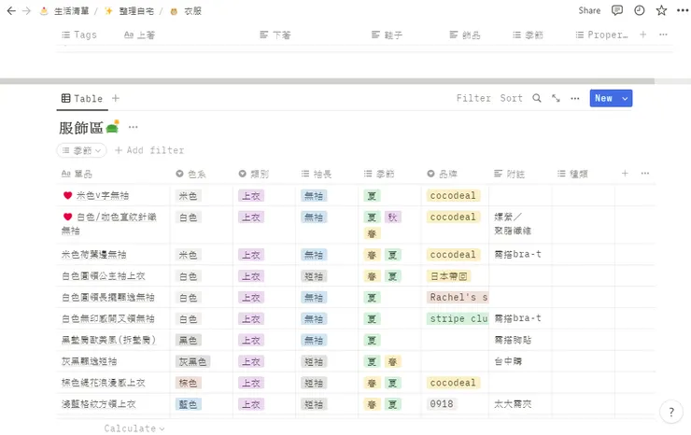The image size is (691, 435).
Task: Open 品牌 column header menu
Action: (x=442, y=174)
